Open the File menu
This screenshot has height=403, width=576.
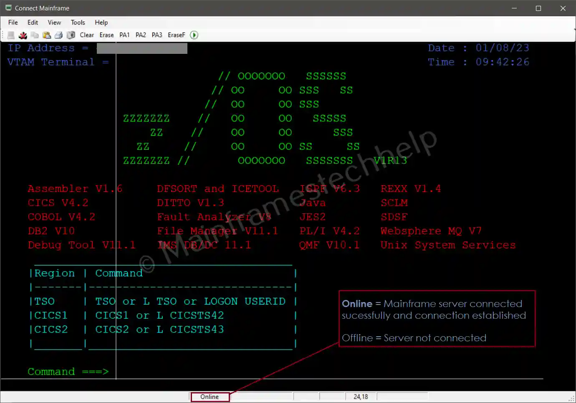pyautogui.click(x=13, y=23)
